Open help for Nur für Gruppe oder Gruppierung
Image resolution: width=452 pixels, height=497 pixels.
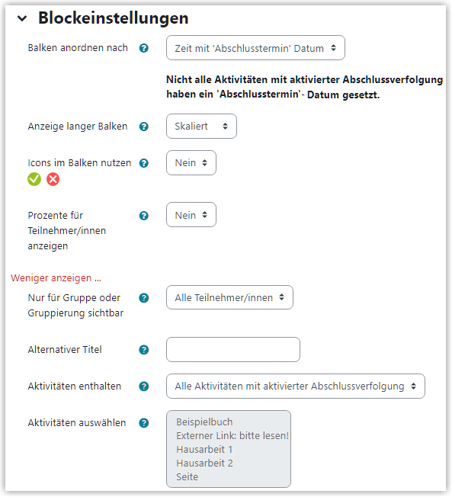pyautogui.click(x=144, y=298)
